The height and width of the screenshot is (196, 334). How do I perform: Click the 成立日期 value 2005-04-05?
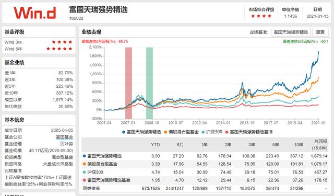[62, 130]
